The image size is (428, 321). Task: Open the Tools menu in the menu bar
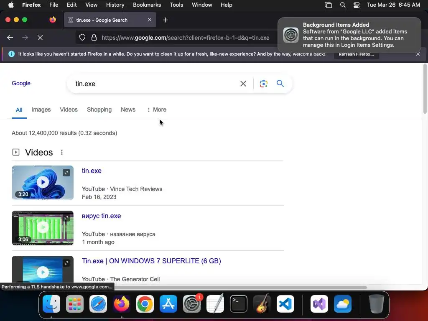click(x=176, y=5)
